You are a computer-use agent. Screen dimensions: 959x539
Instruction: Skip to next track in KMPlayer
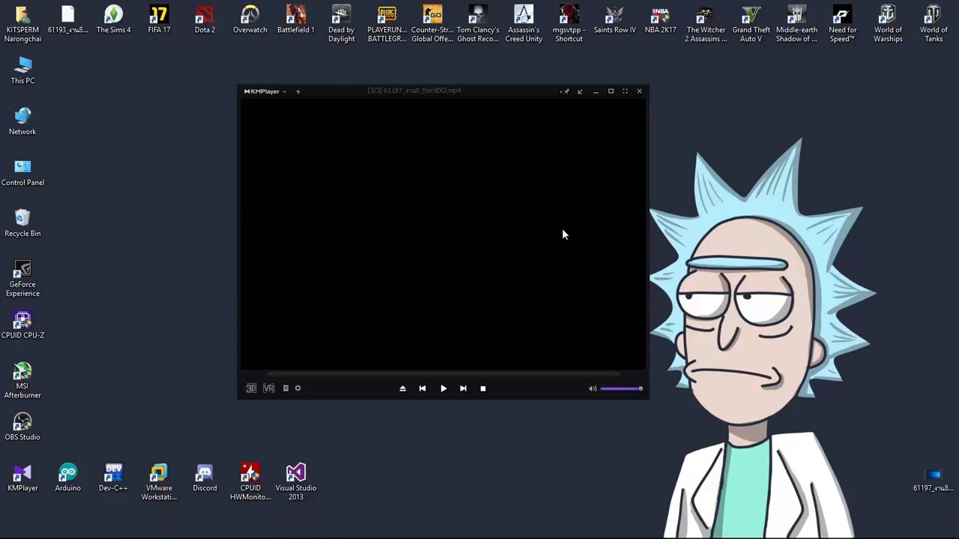point(463,389)
